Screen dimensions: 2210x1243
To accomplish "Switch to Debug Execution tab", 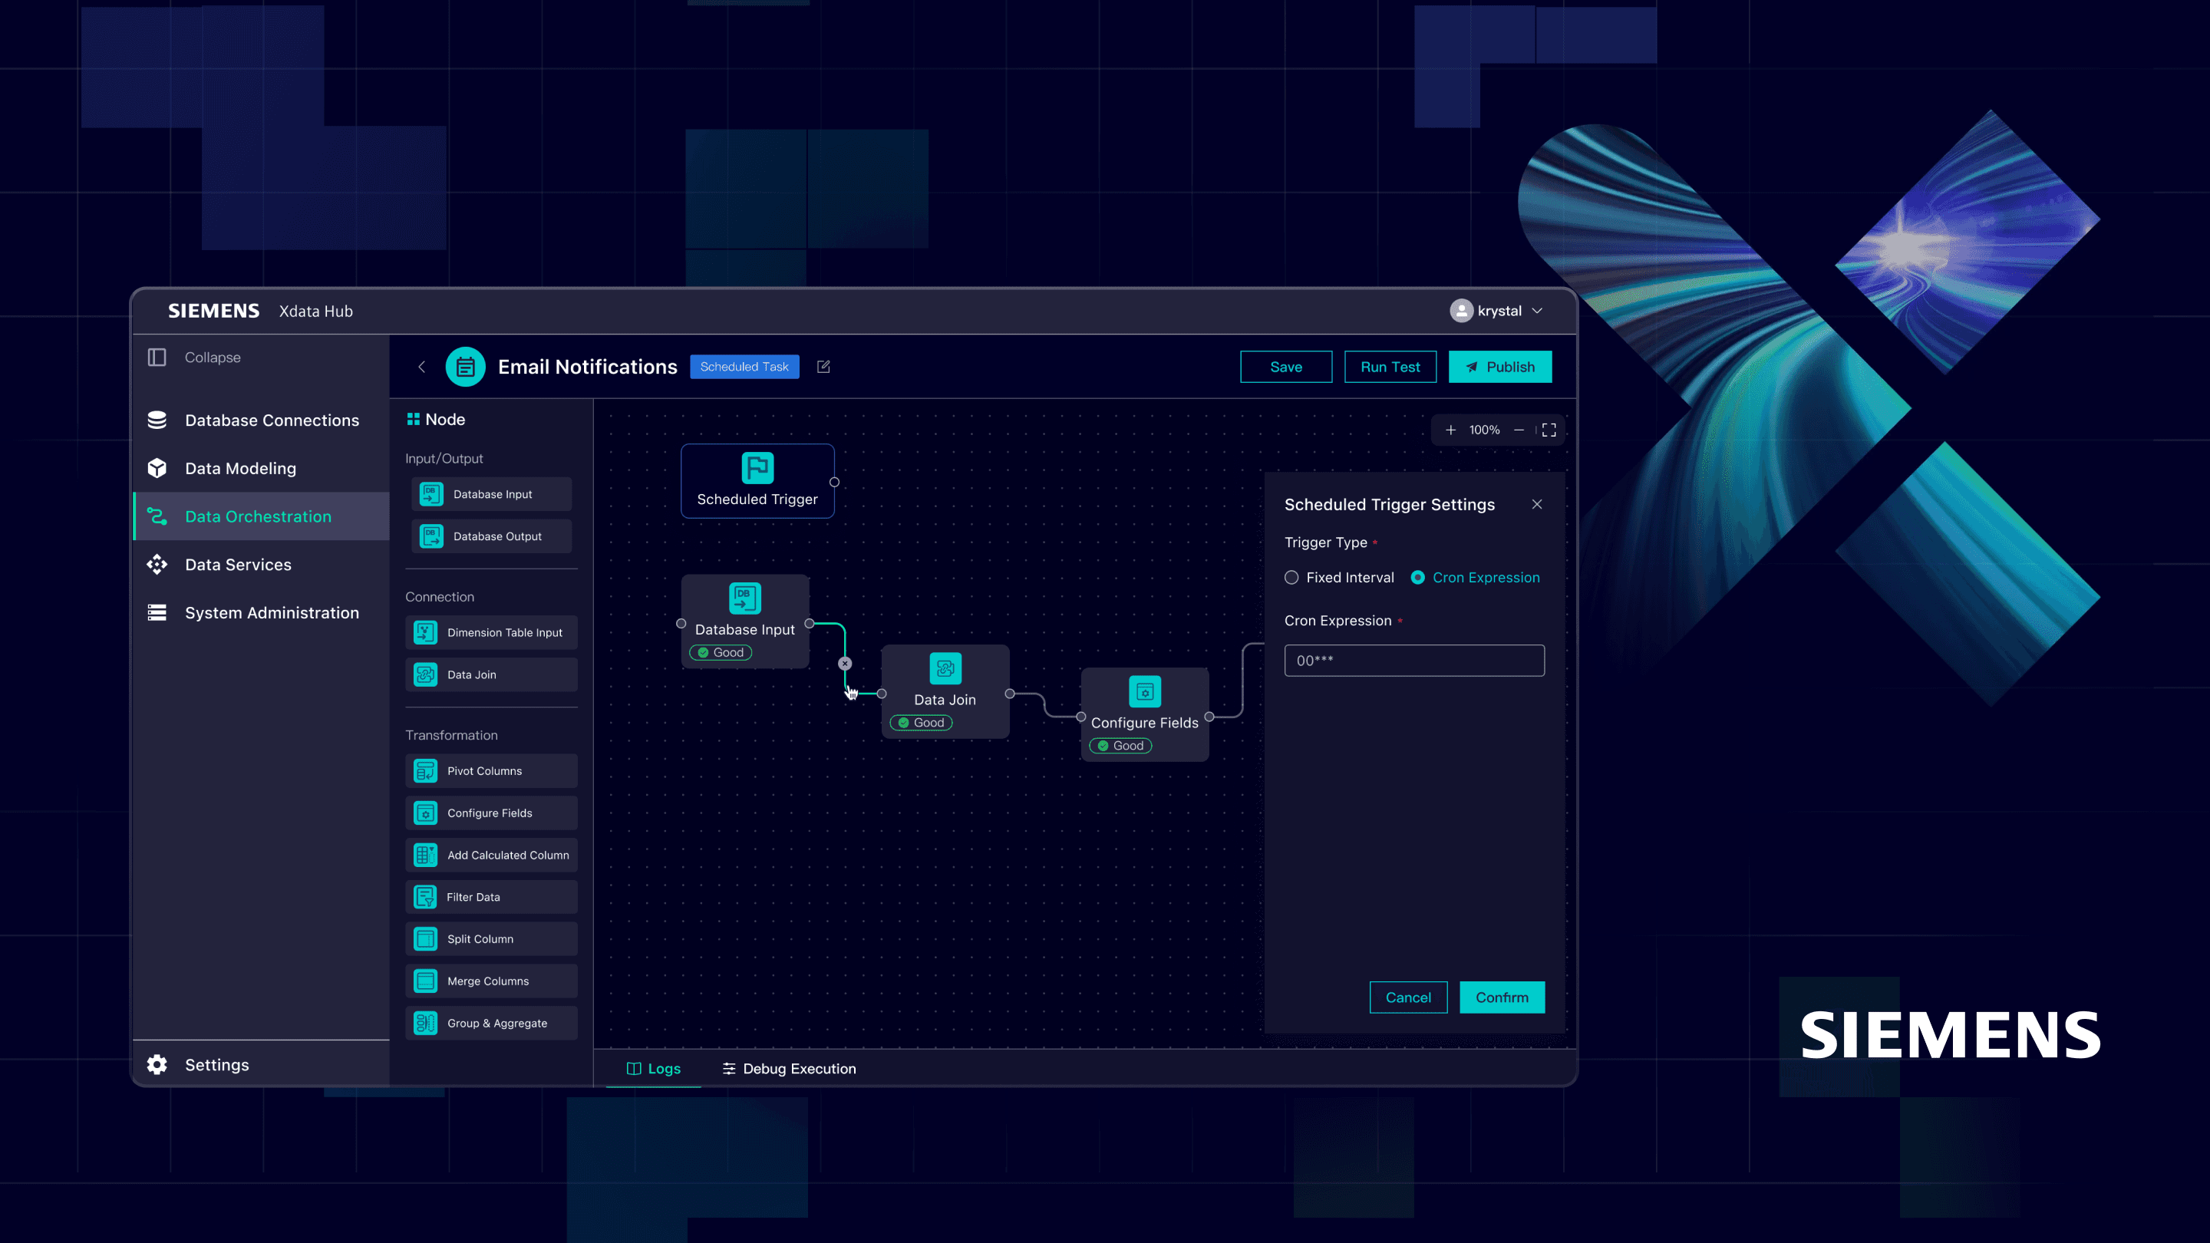I will [x=788, y=1068].
